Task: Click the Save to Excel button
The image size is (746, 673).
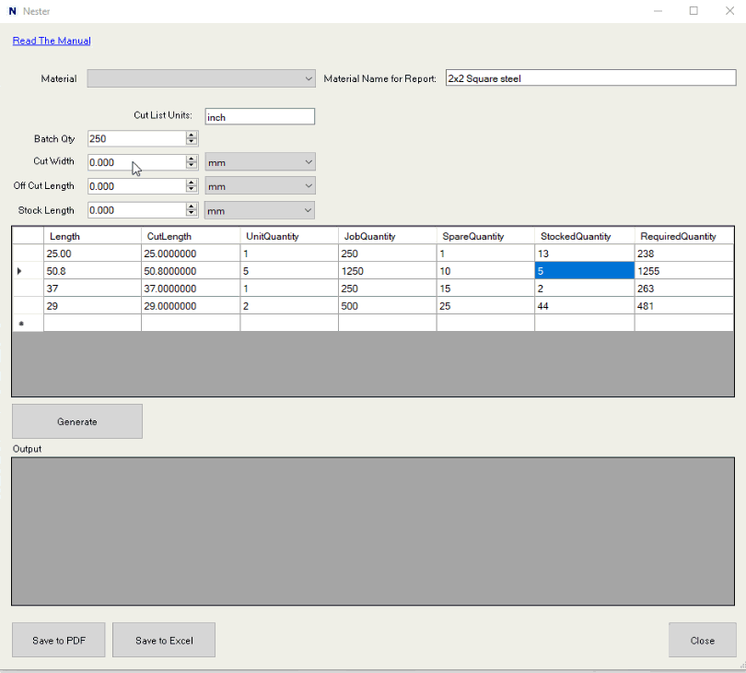Action: [x=164, y=640]
